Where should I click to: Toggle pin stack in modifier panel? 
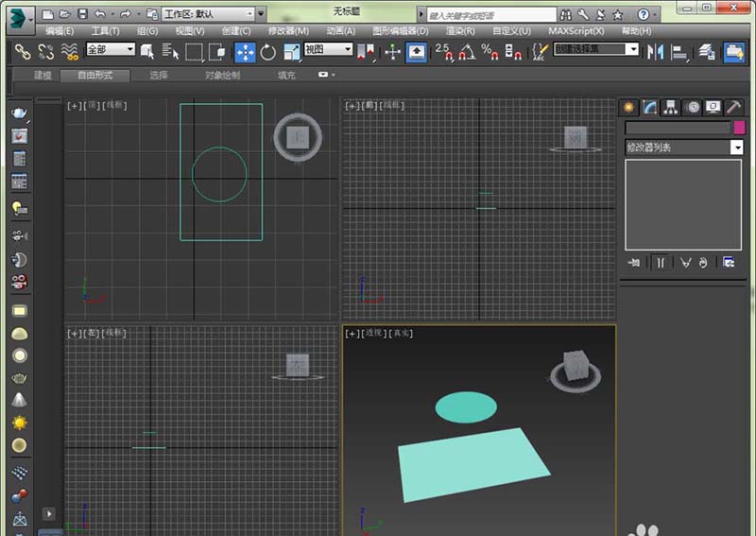point(633,262)
